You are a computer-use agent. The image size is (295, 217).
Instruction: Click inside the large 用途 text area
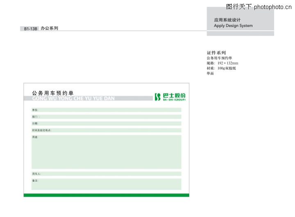[x=107, y=152]
